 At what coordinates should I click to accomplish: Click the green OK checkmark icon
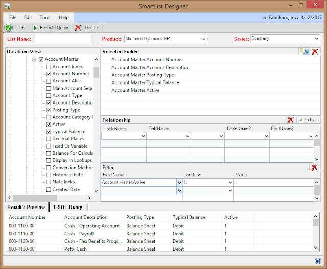pyautogui.click(x=9, y=28)
